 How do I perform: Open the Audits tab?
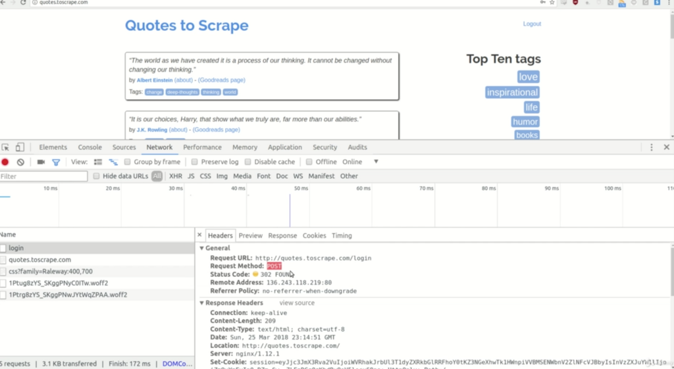357,147
